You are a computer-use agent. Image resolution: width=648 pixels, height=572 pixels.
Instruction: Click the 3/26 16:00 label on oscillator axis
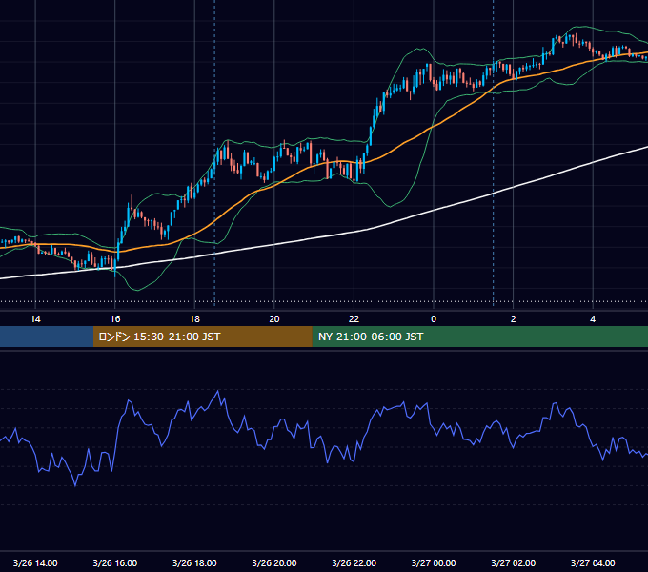pos(115,562)
